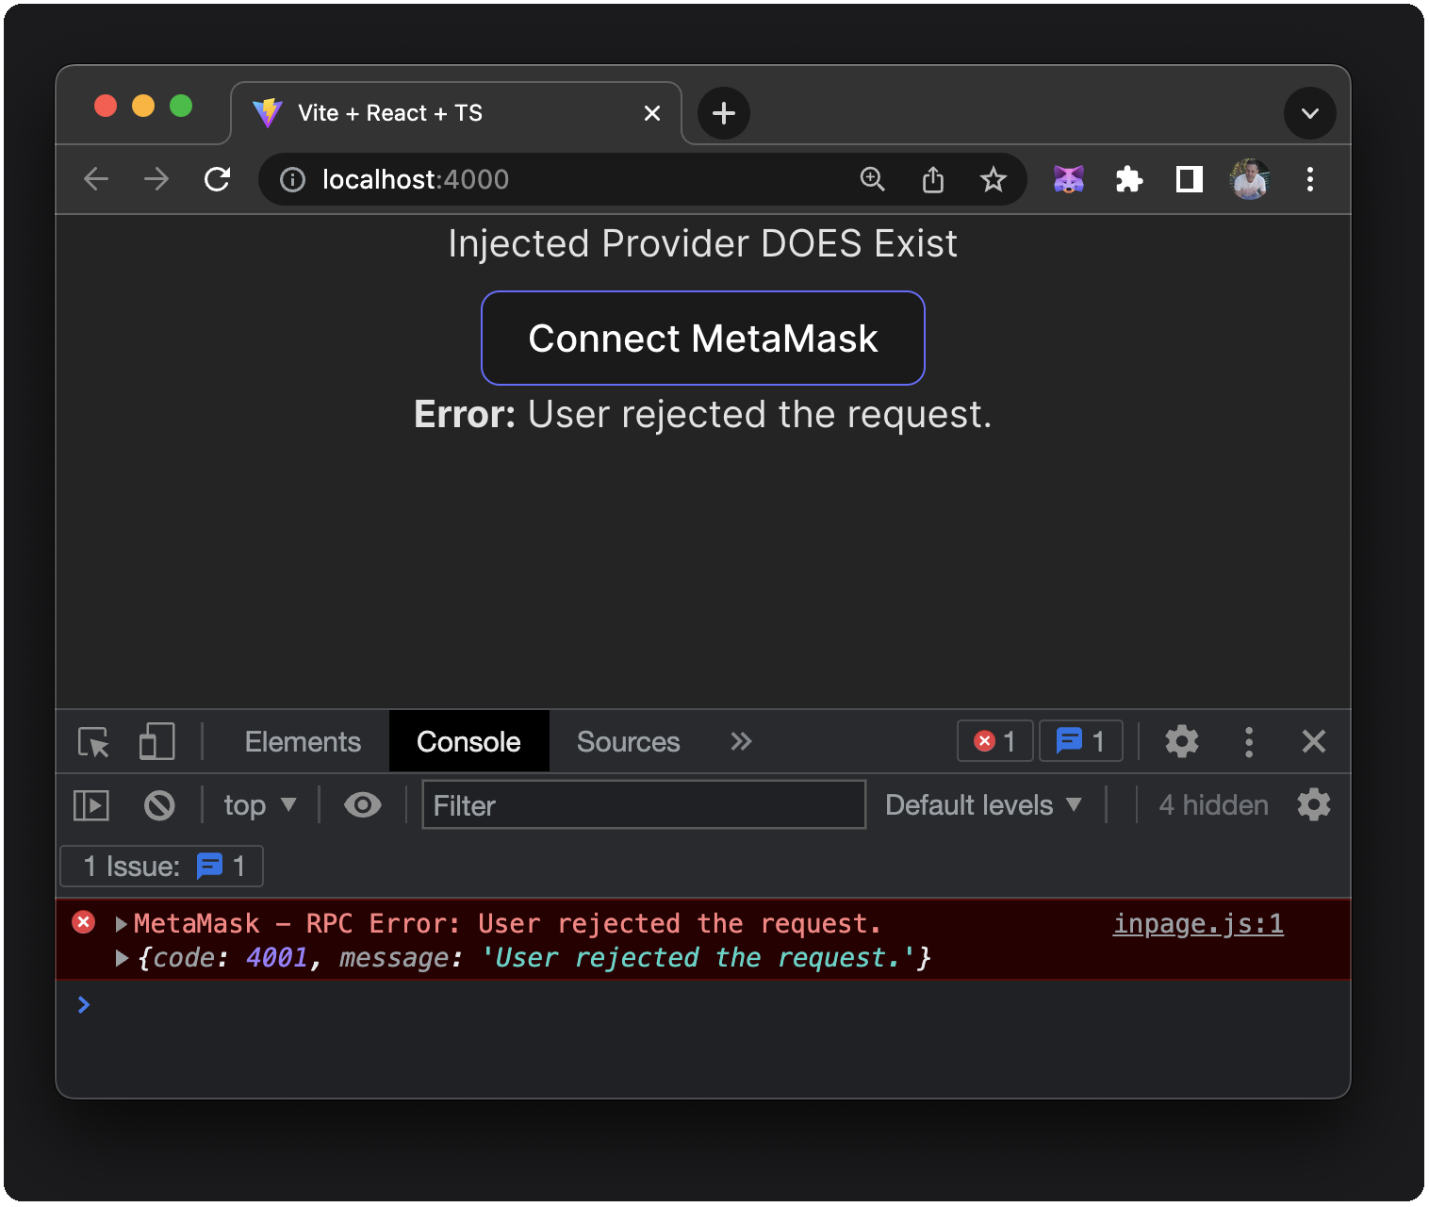
Task: Open a new tab with plus button
Action: tap(724, 113)
